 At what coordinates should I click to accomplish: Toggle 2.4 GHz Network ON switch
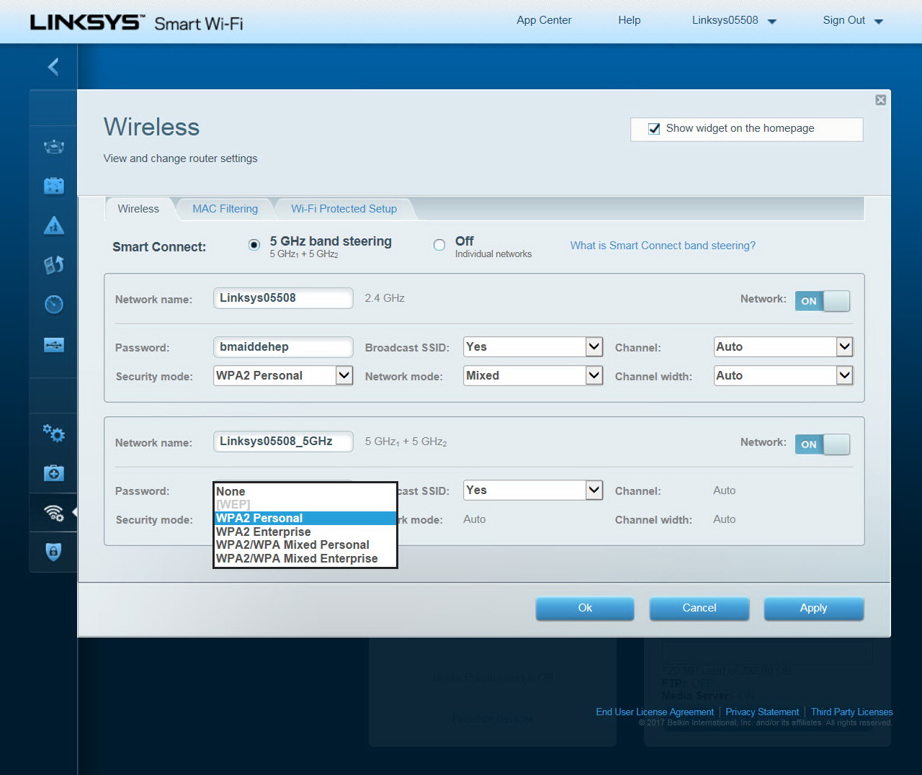tap(823, 301)
